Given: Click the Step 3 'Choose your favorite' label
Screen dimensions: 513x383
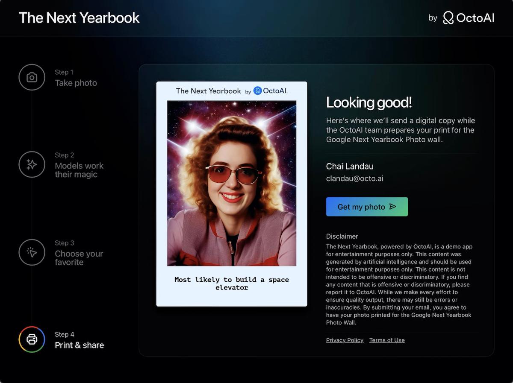Looking at the screenshot, I should (x=79, y=258).
